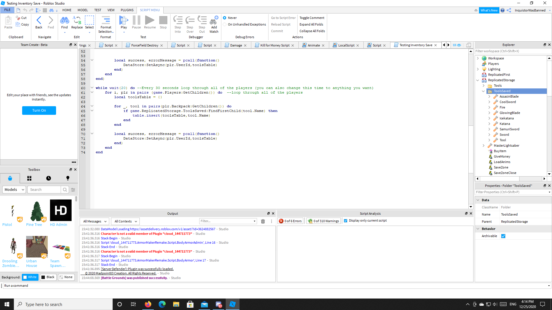Enable On Unhandled Exceptions option
Image resolution: width=552 pixels, height=310 pixels.
pos(225,24)
